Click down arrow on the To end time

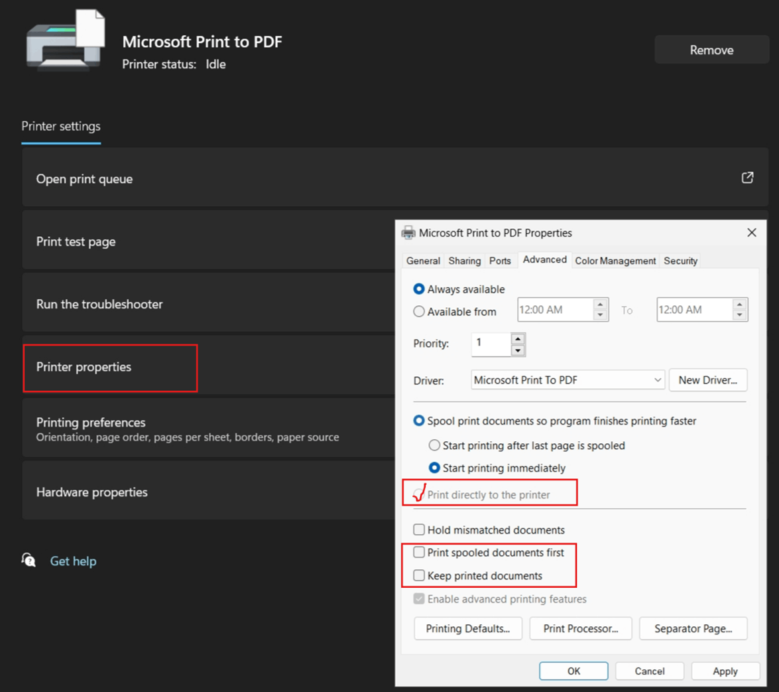click(x=739, y=314)
